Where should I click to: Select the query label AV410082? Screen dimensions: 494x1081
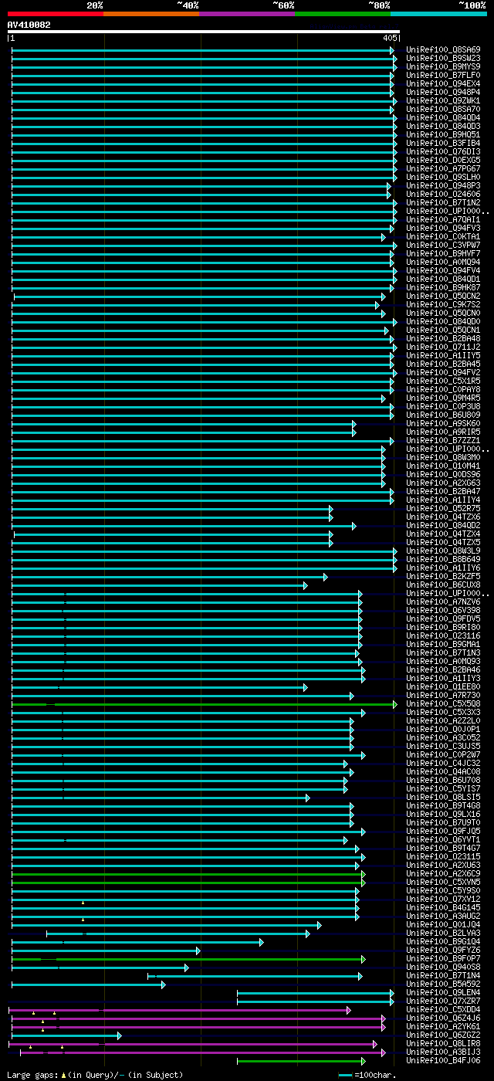pyautogui.click(x=29, y=25)
